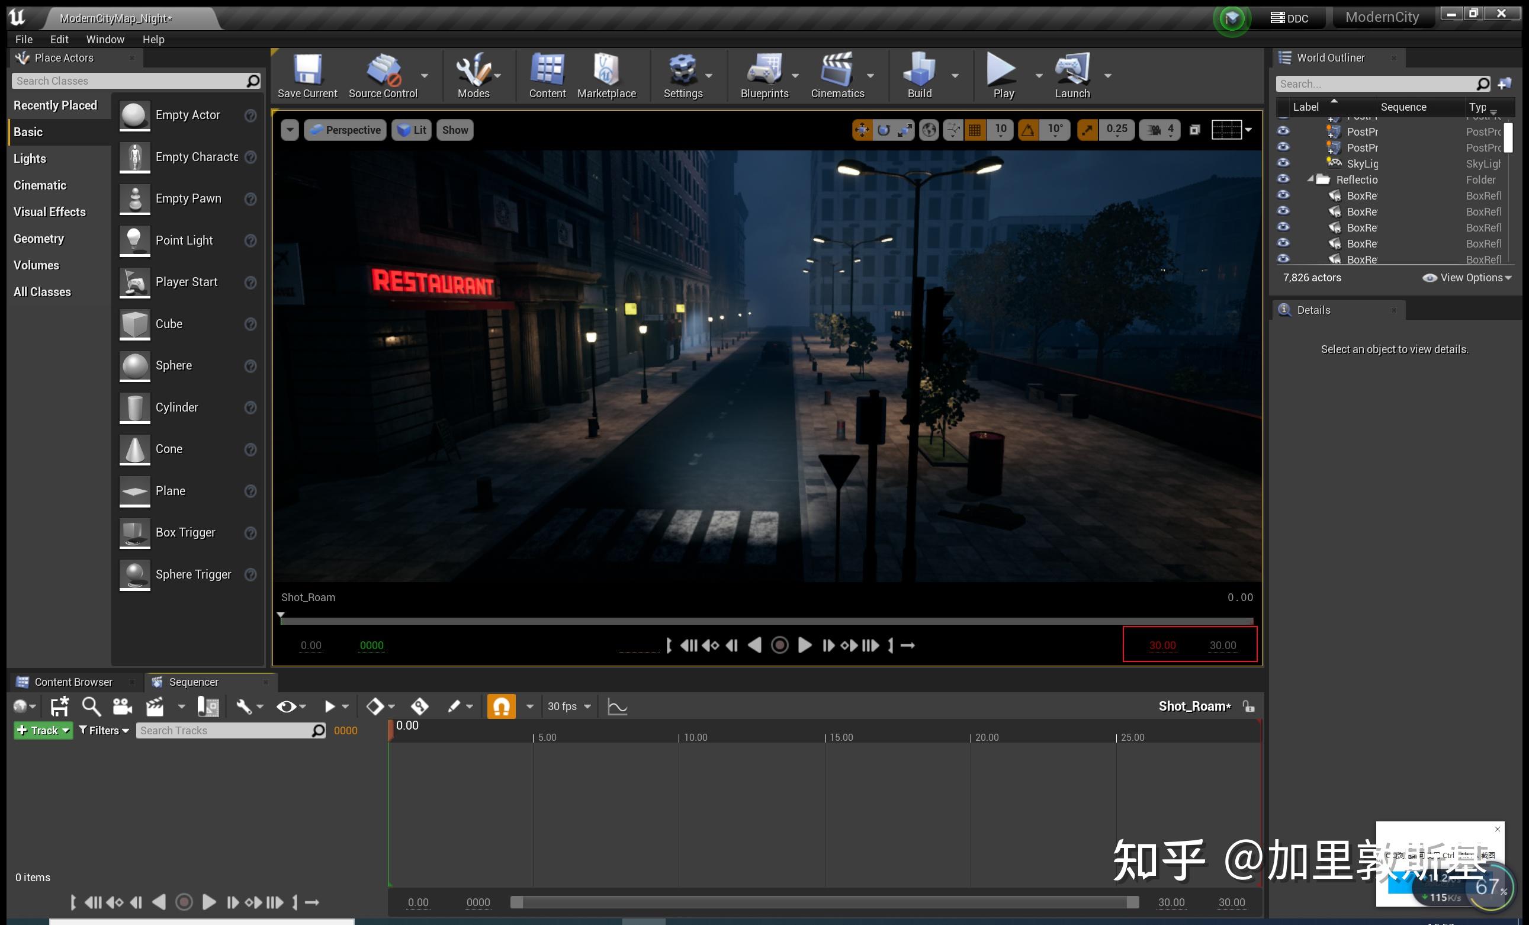The width and height of the screenshot is (1529, 925).
Task: Click the Save Current toolbar icon
Action: [x=307, y=75]
